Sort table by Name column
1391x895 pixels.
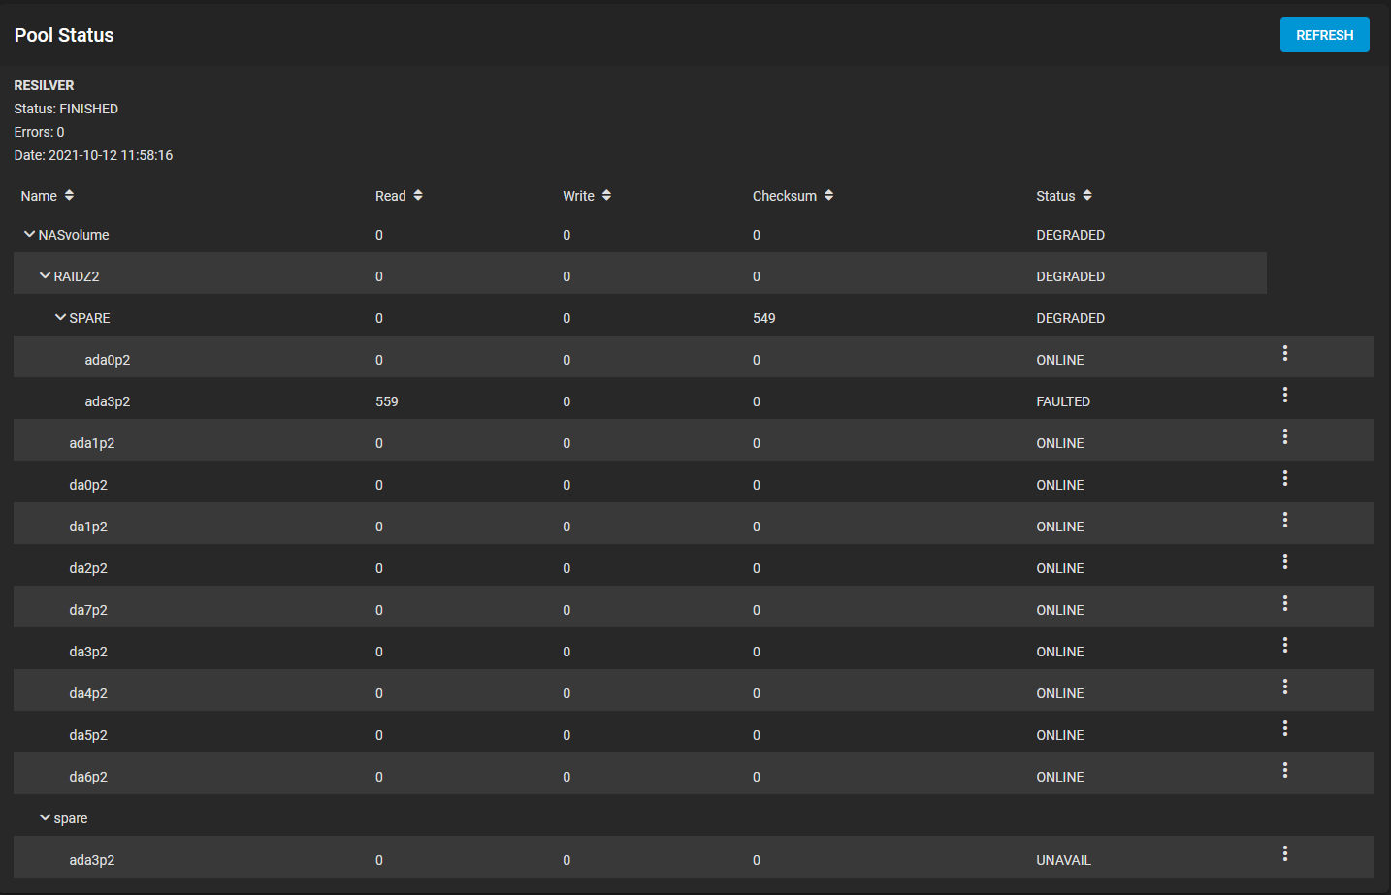(48, 196)
